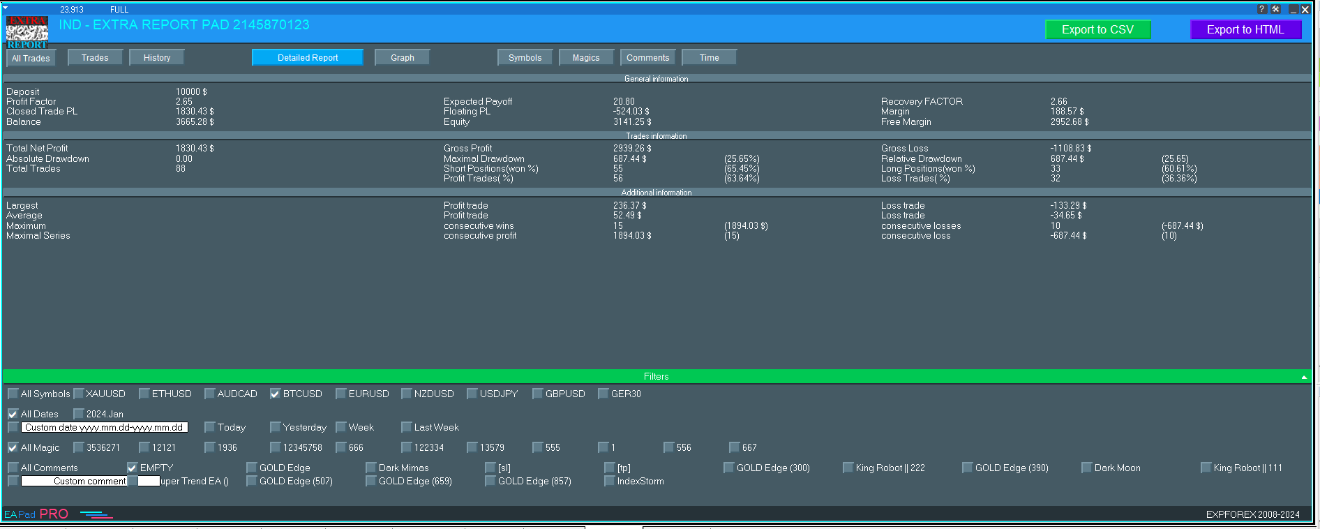Tick the Dark Mimas comment checkbox
Image resolution: width=1320 pixels, height=529 pixels.
(370, 468)
